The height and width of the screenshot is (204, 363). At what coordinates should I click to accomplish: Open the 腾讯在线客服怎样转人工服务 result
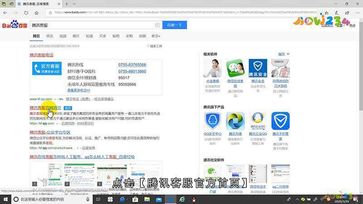[x=82, y=157]
